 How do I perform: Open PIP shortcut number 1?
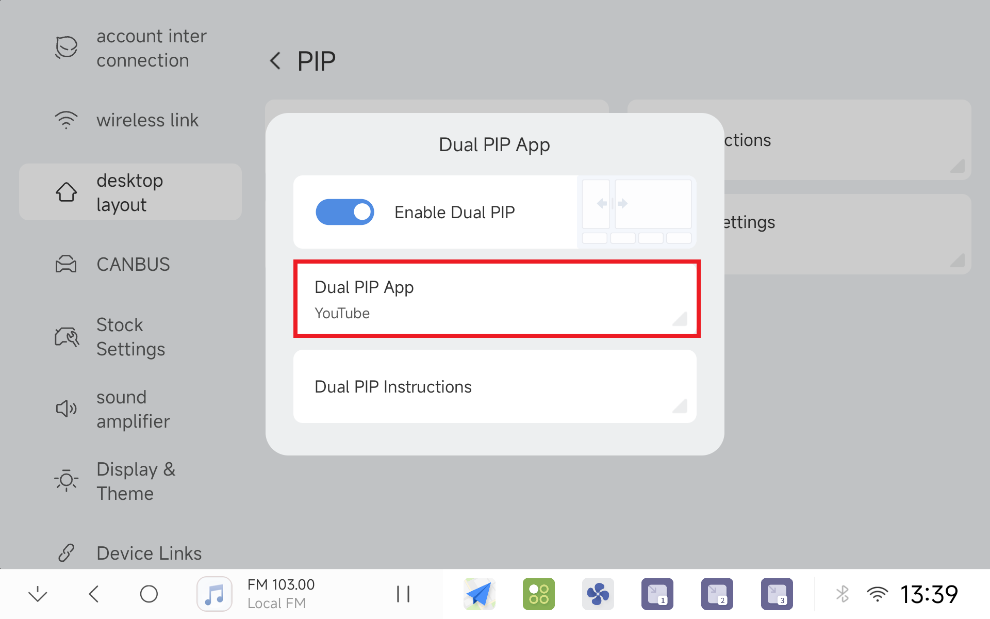(657, 594)
